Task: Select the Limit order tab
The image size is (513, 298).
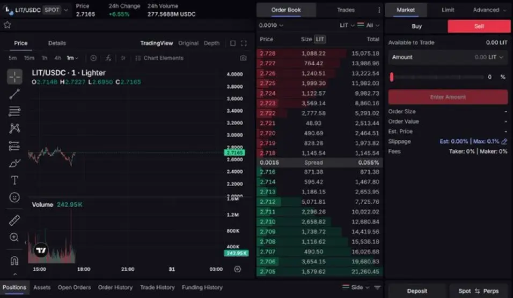Action: (448, 10)
